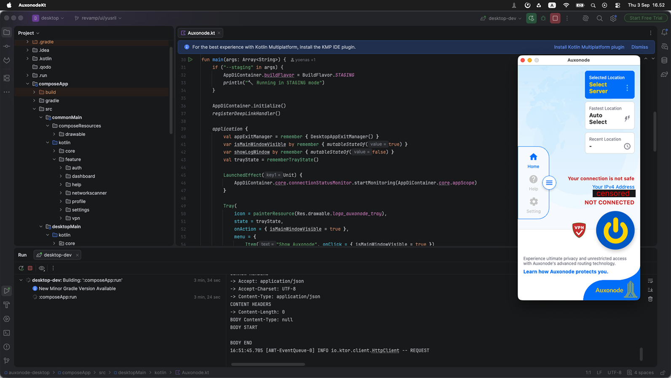
Task: Click the Auxonode round menu button
Action: [x=549, y=183]
